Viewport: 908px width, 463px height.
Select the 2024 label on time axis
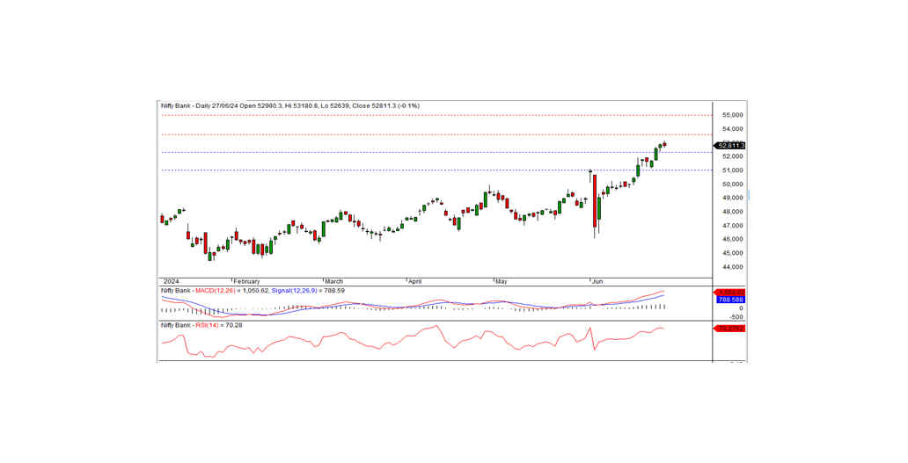pos(171,281)
